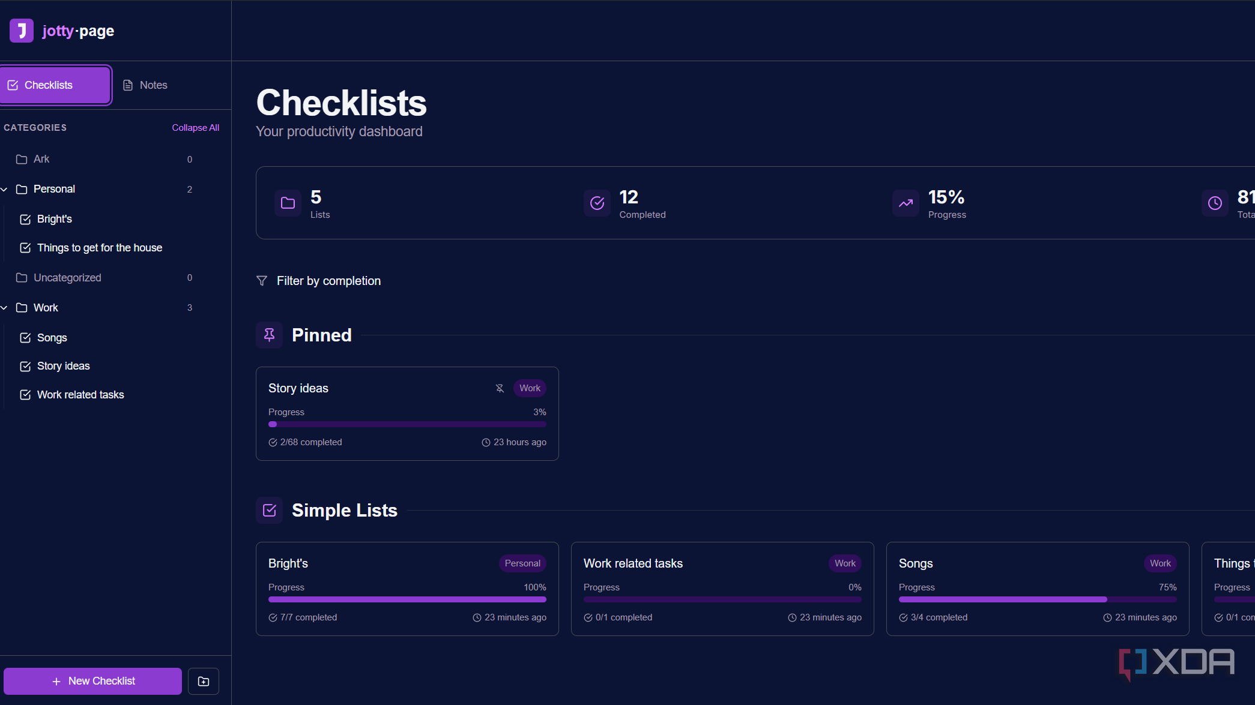This screenshot has height=705, width=1255.
Task: Click 2/68 completed on Story ideas card
Action: [x=305, y=442]
